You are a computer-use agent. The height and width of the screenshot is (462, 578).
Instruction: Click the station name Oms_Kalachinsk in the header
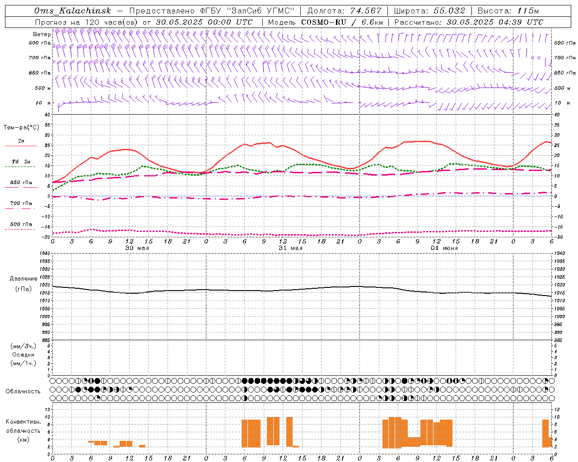[x=73, y=11]
